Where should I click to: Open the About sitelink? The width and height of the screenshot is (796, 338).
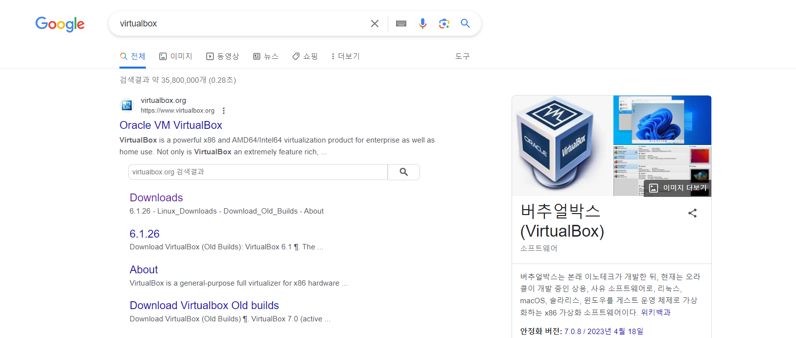click(144, 269)
